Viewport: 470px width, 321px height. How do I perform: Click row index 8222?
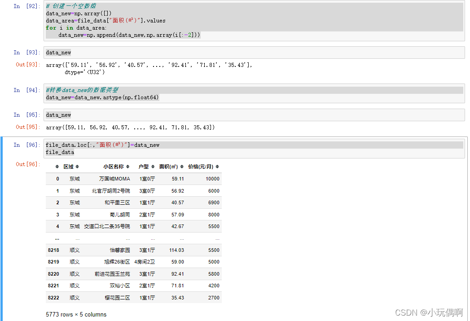[53, 298]
